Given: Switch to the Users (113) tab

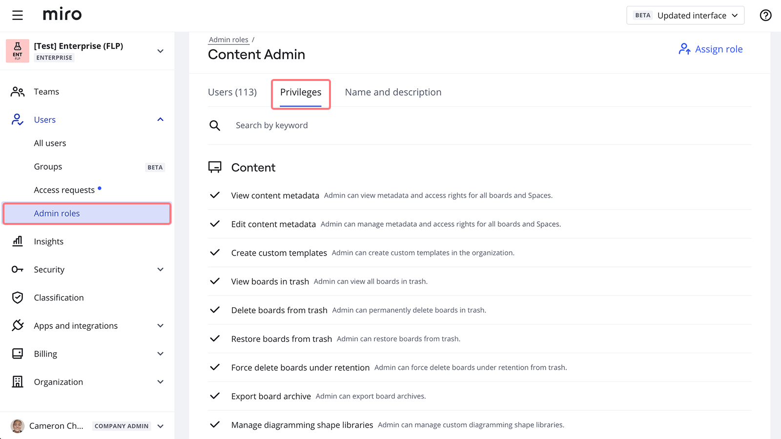Looking at the screenshot, I should click(232, 92).
